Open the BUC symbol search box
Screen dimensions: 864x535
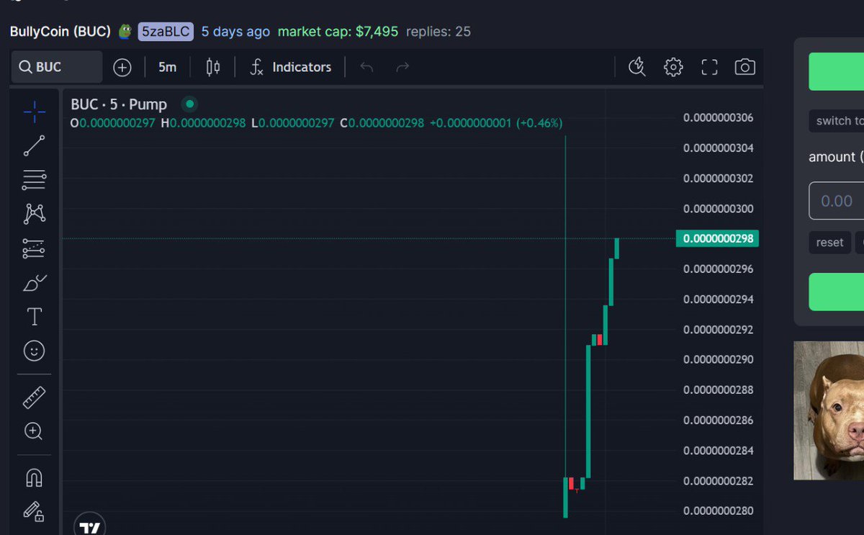click(57, 67)
